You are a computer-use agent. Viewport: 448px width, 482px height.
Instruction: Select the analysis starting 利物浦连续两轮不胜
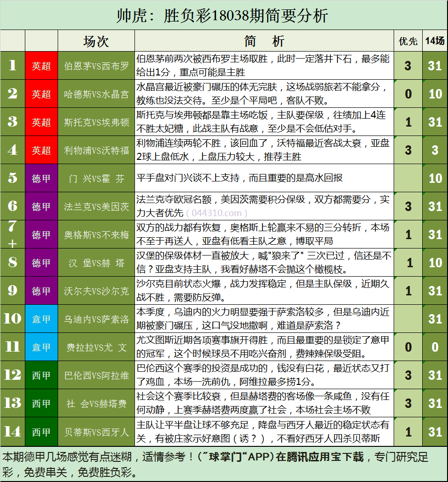coord(264,150)
